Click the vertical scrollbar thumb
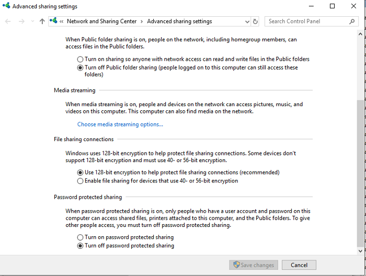This screenshot has width=366, height=276. (x=360, y=173)
